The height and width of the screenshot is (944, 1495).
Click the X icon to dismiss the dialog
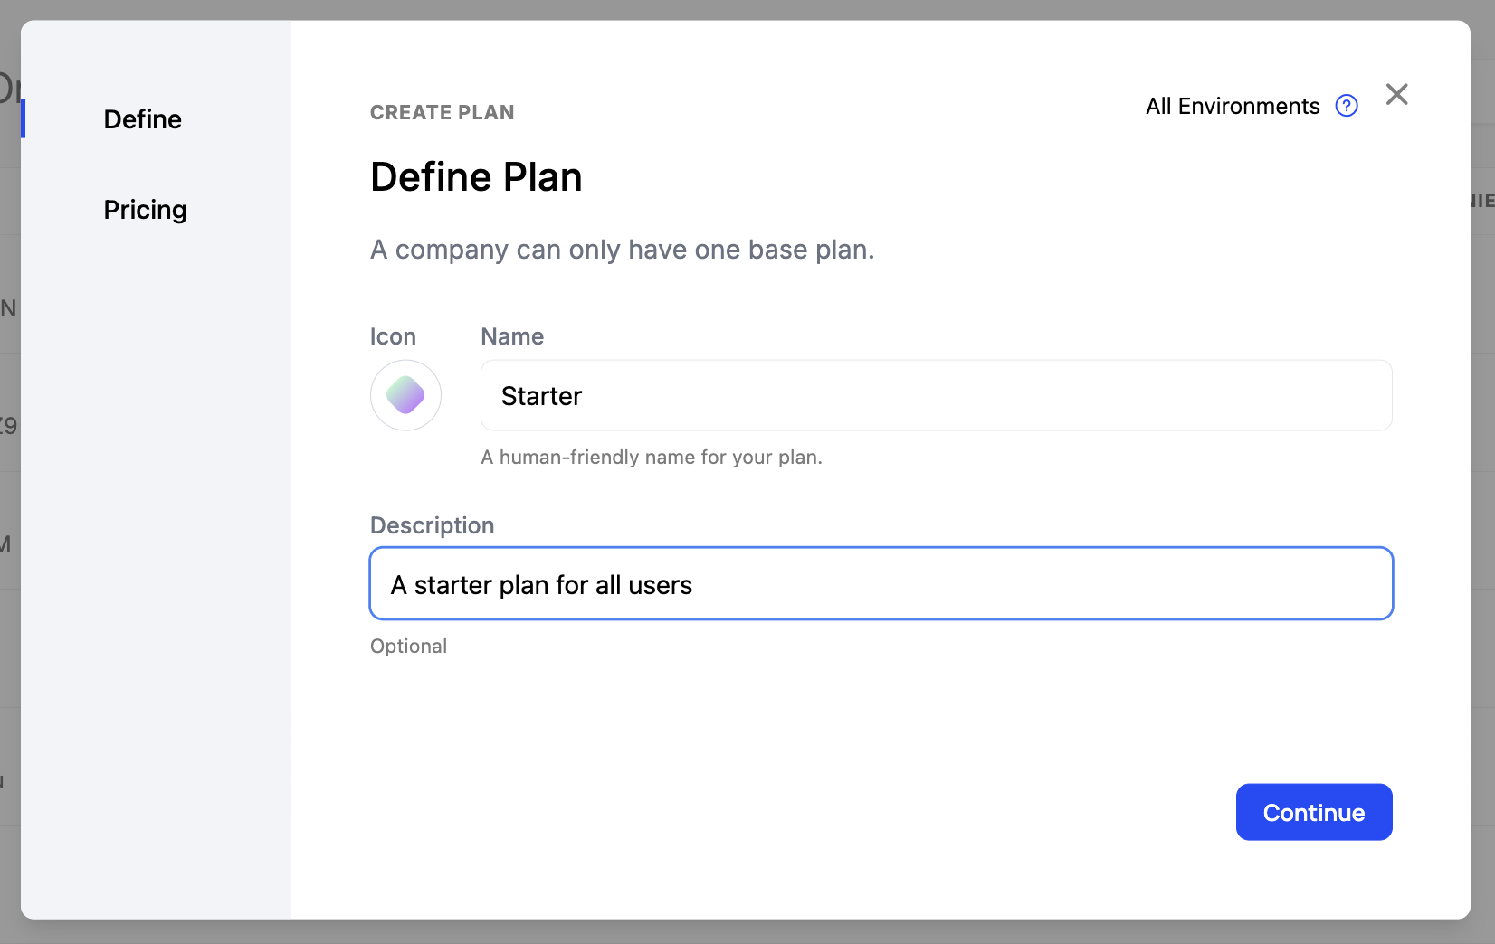[x=1396, y=94]
